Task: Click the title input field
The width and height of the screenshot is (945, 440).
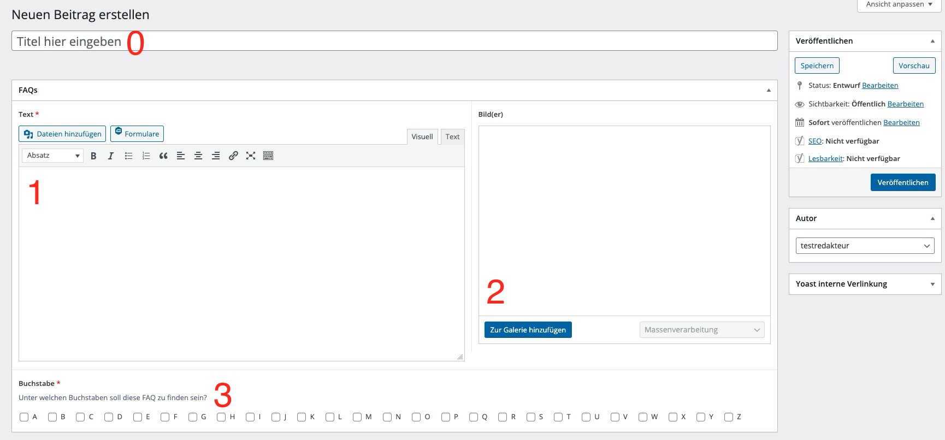Action: click(393, 41)
